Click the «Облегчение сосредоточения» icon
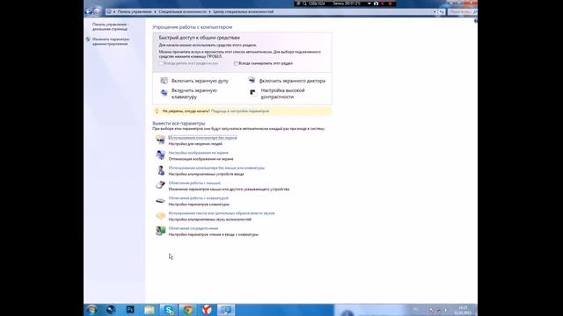The image size is (563, 316). [x=160, y=230]
